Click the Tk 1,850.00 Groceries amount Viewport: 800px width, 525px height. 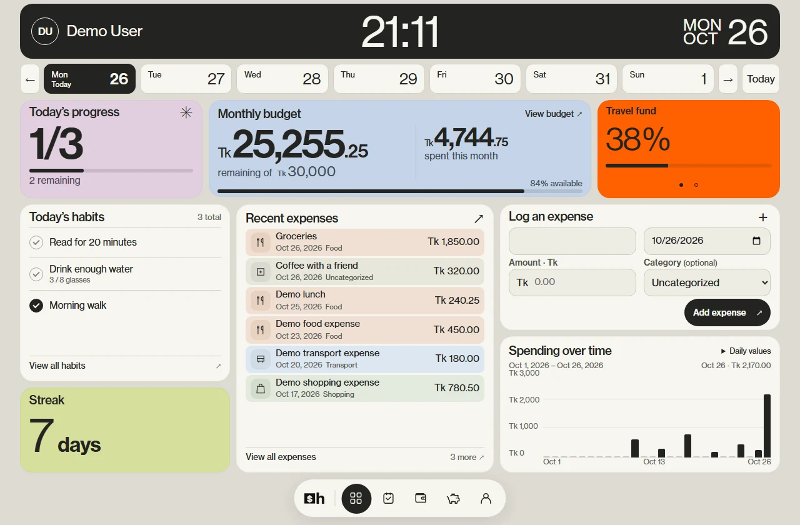[x=454, y=242]
